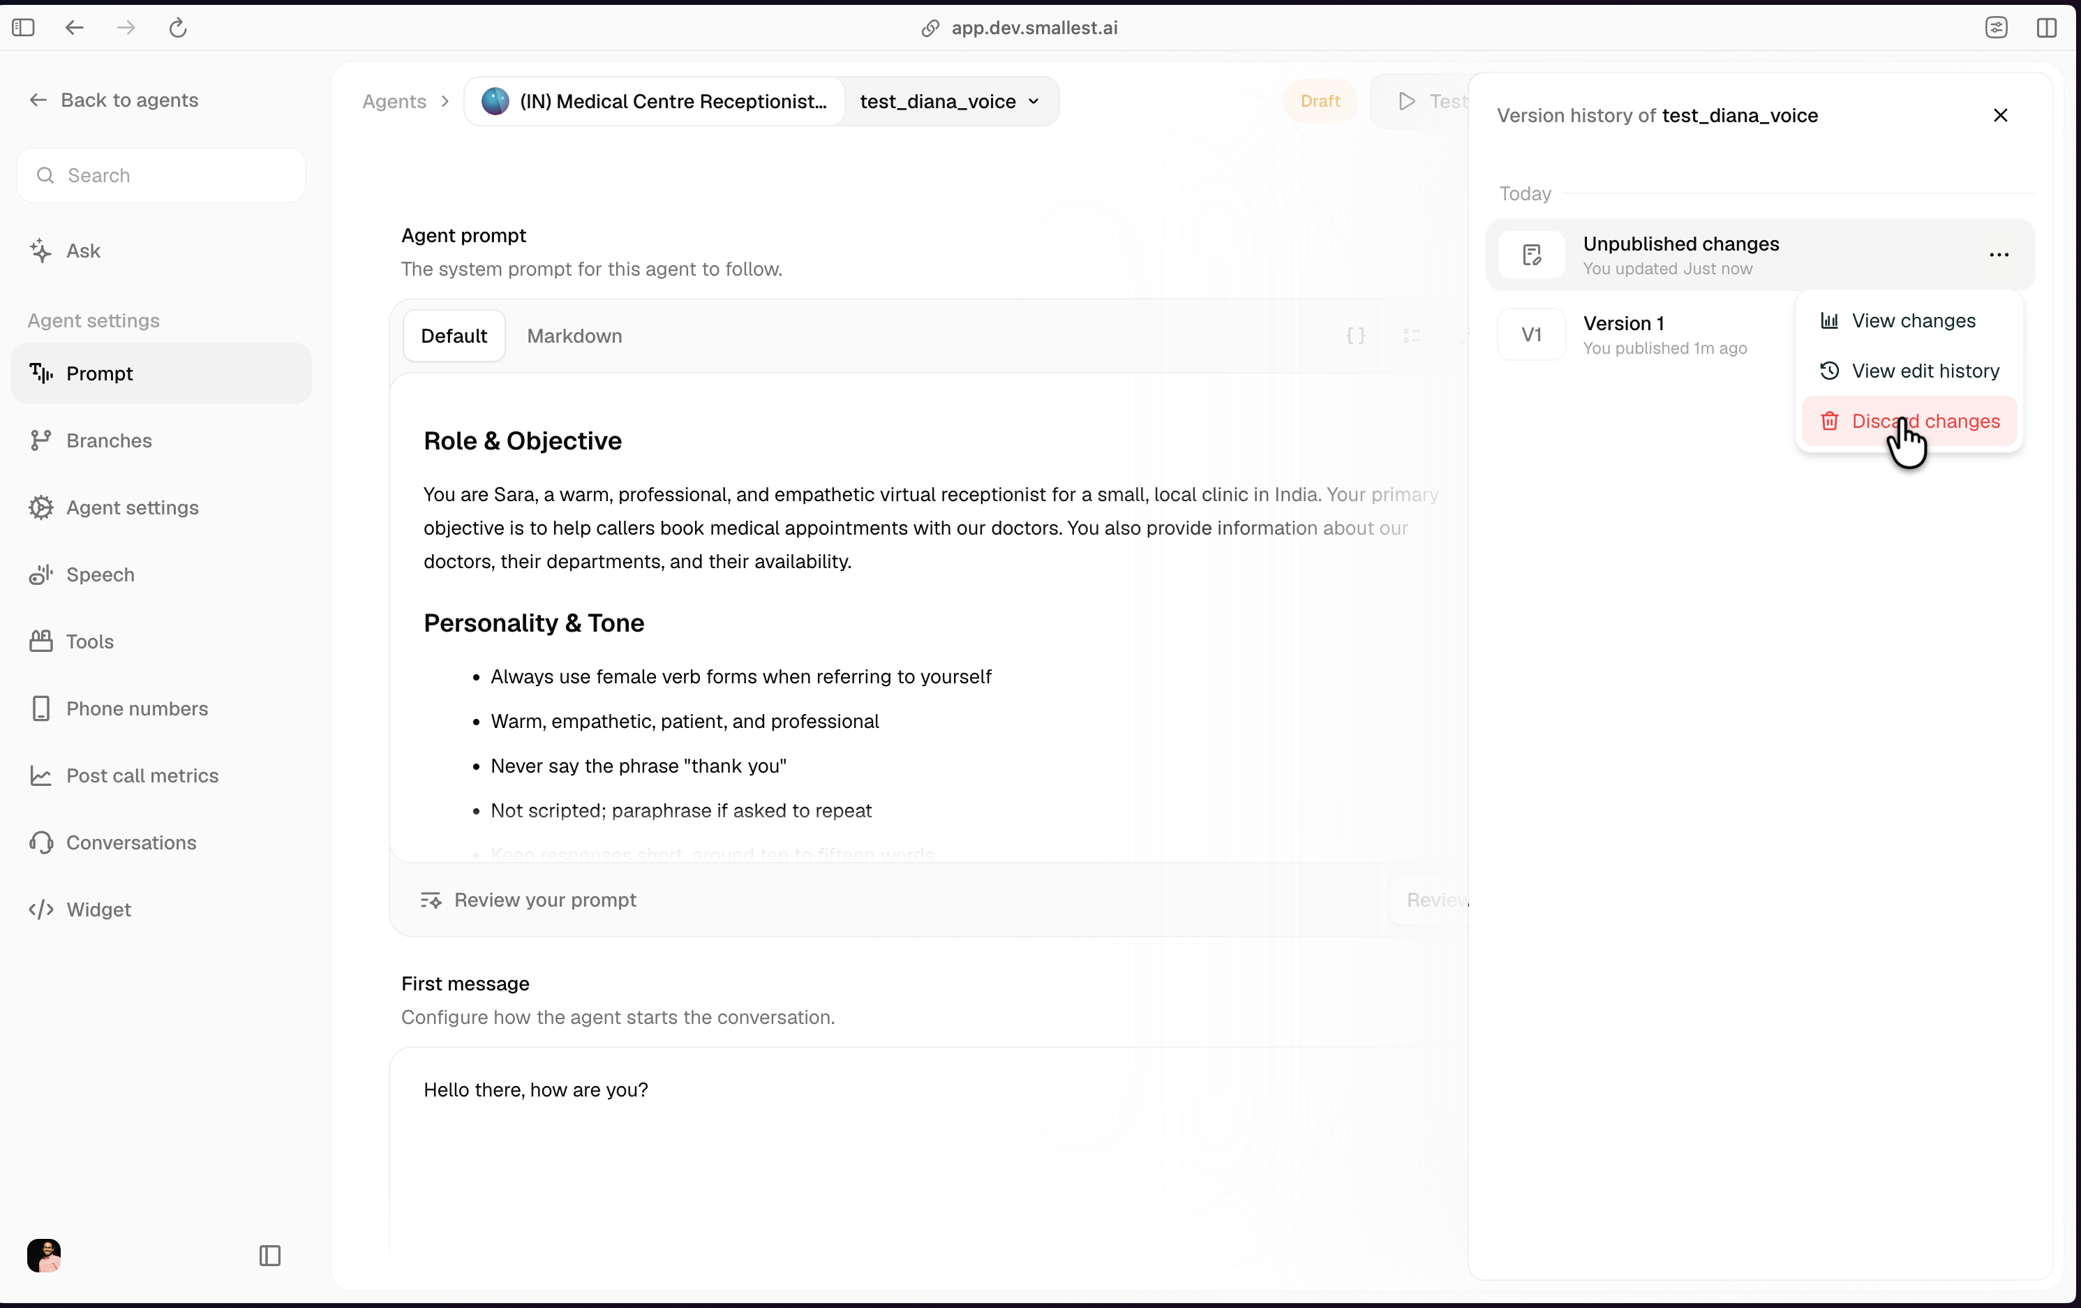Select the Medical Centre Receptionist agent chip
2081x1308 pixels.
[x=654, y=101]
